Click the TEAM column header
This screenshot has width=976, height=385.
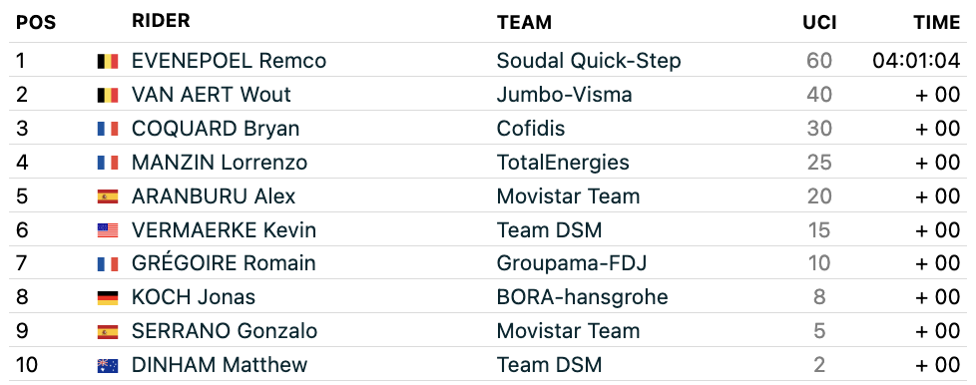point(524,22)
